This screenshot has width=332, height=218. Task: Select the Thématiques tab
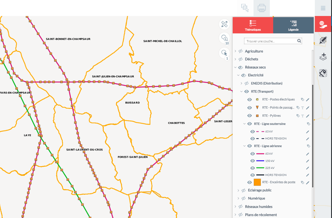pyautogui.click(x=253, y=25)
